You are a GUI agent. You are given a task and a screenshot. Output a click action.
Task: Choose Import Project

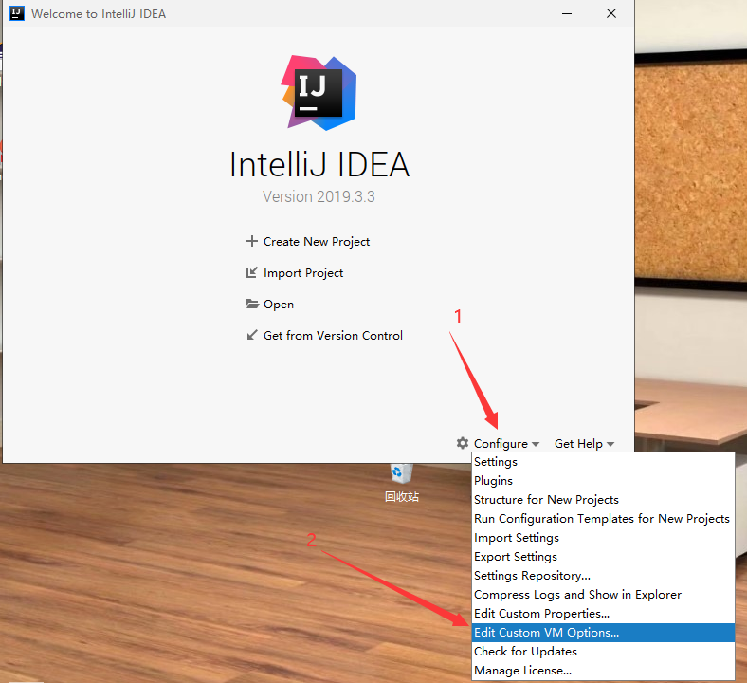295,273
